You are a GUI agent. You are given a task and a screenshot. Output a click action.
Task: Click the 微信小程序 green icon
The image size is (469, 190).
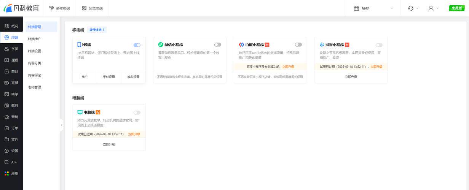tap(161, 44)
